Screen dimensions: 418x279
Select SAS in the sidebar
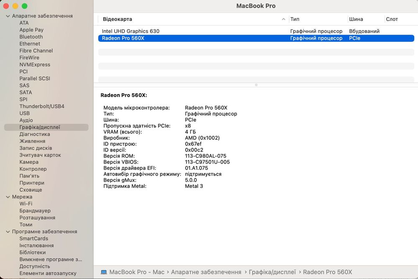[24, 85]
